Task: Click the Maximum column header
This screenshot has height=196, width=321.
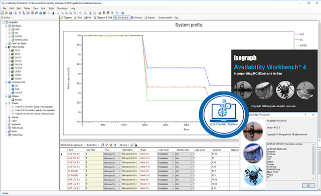Action: coord(220,150)
